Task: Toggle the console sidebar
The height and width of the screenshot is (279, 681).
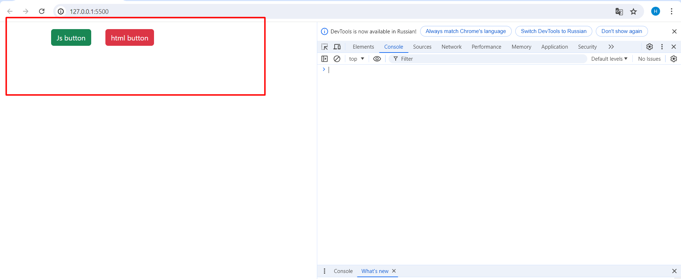Action: (325, 59)
